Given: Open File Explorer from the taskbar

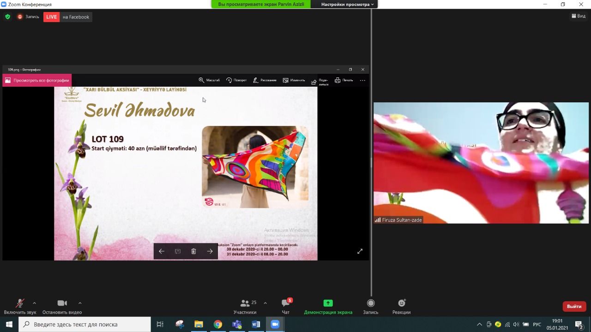Looking at the screenshot, I should 199,324.
